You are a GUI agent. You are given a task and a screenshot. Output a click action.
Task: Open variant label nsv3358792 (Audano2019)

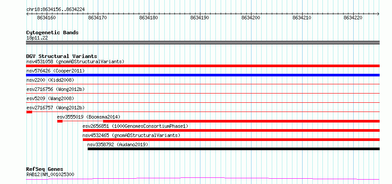[x=118, y=144]
